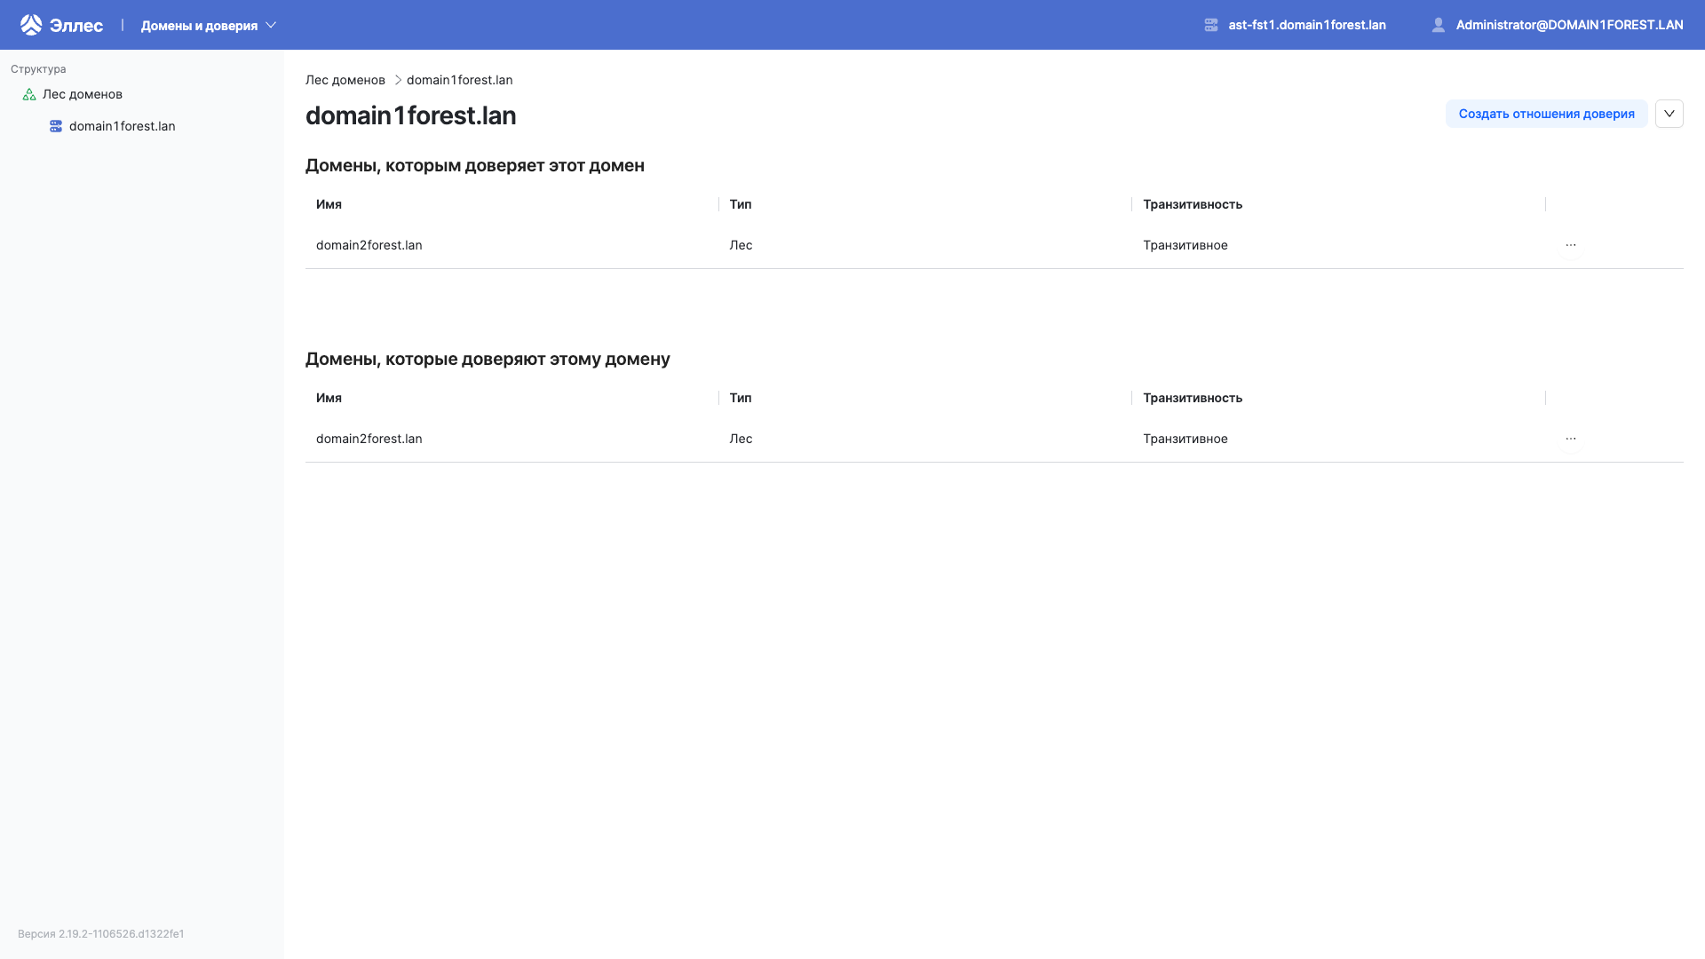Expand the arrow next to Создать отношения доверия

tap(1669, 114)
